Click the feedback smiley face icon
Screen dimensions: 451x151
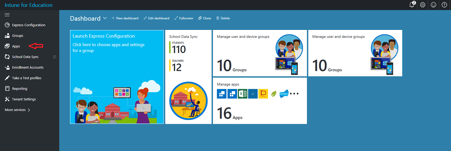434,5
